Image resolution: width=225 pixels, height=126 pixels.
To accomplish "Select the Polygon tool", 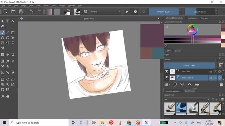I will click(x=8, y=38).
